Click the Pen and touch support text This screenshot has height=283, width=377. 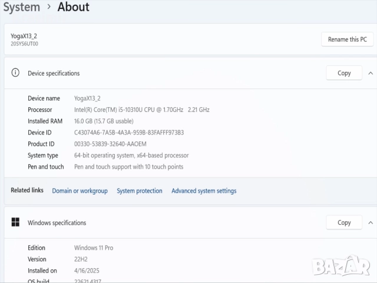[x=128, y=167]
